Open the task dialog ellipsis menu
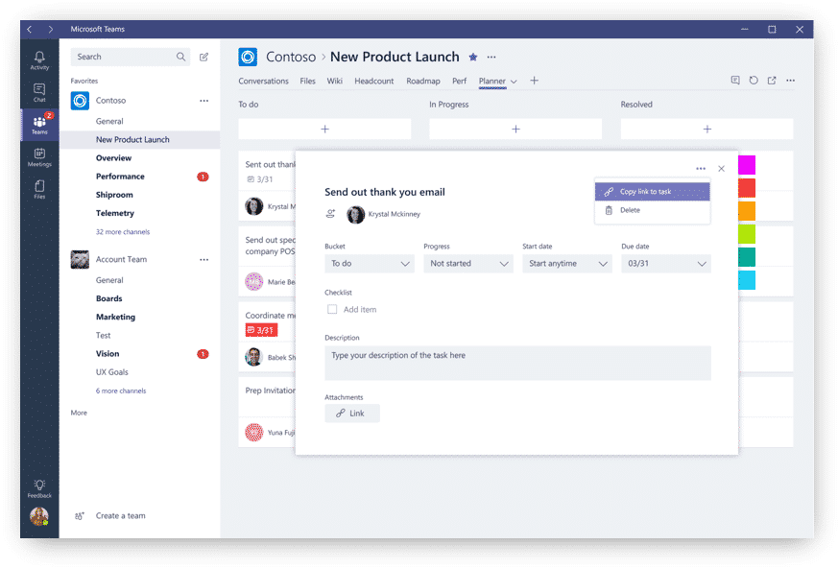This screenshot has height=568, width=838. tap(701, 168)
